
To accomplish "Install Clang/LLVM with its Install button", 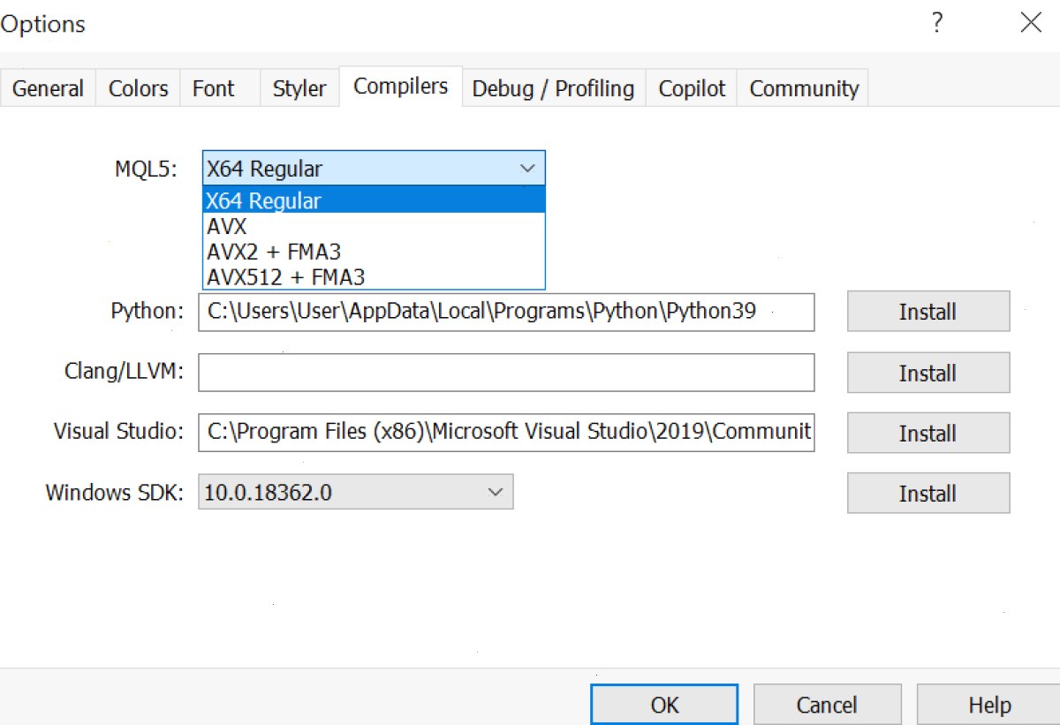I will coord(928,373).
